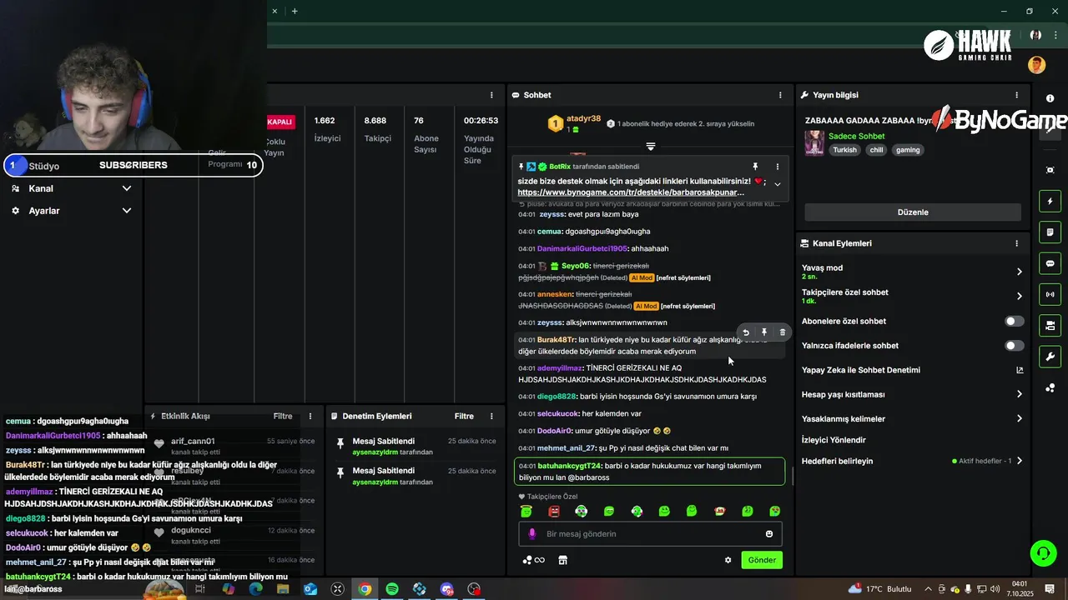
Task: Open Denetim Eylemleri Filtre button
Action: click(x=464, y=416)
